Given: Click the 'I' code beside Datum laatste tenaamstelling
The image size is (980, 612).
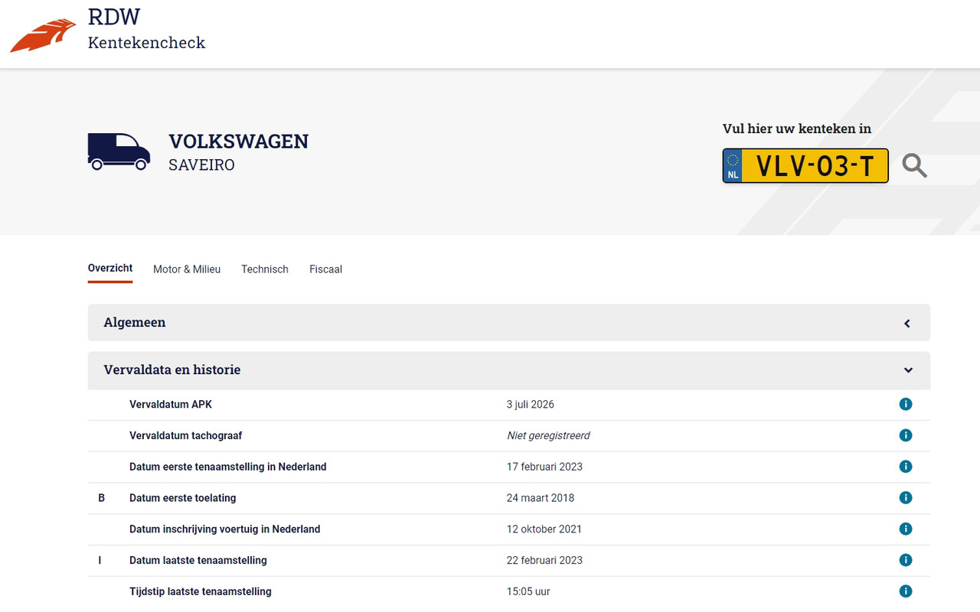Looking at the screenshot, I should pos(100,561).
